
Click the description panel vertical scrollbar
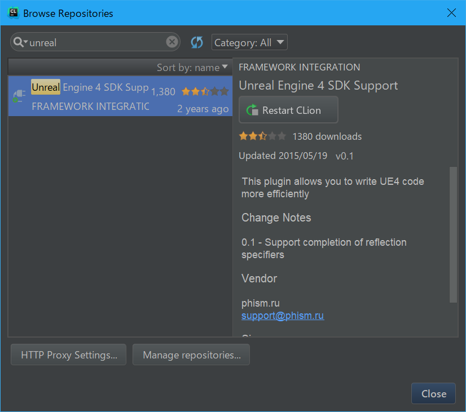click(453, 234)
